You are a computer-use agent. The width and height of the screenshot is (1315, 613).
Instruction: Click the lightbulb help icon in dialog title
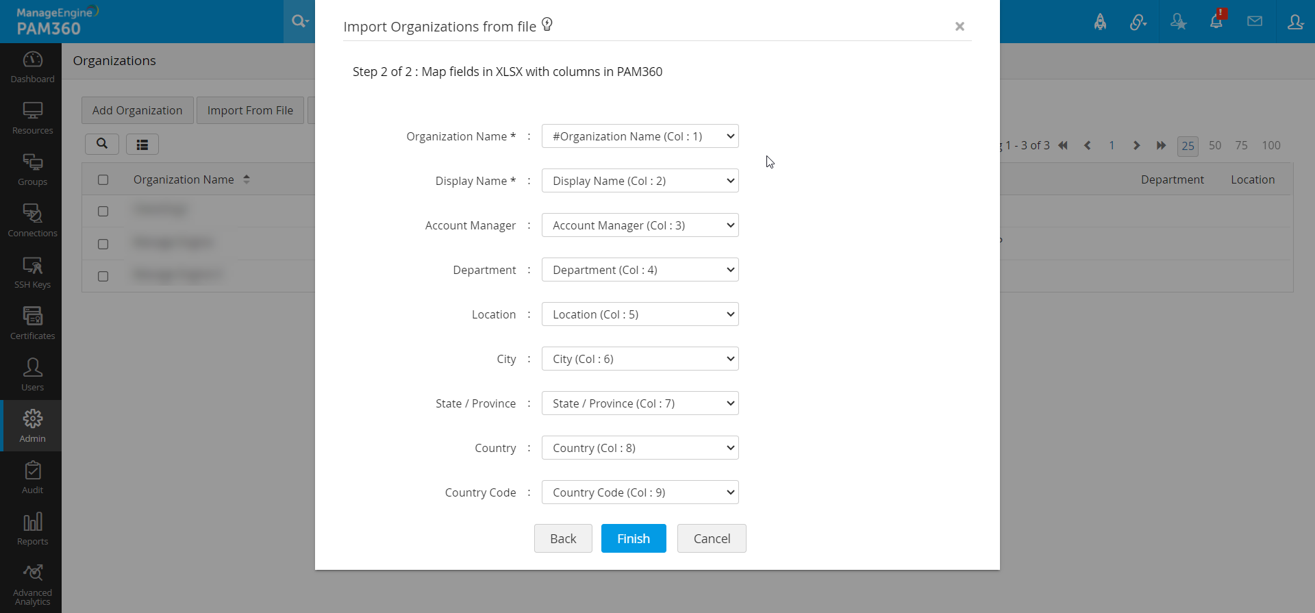pos(547,25)
